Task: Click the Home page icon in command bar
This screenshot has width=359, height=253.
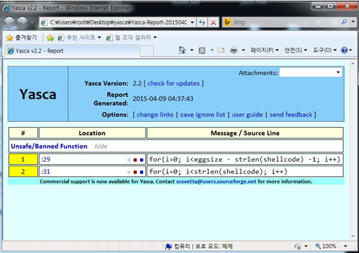Action: click(182, 50)
